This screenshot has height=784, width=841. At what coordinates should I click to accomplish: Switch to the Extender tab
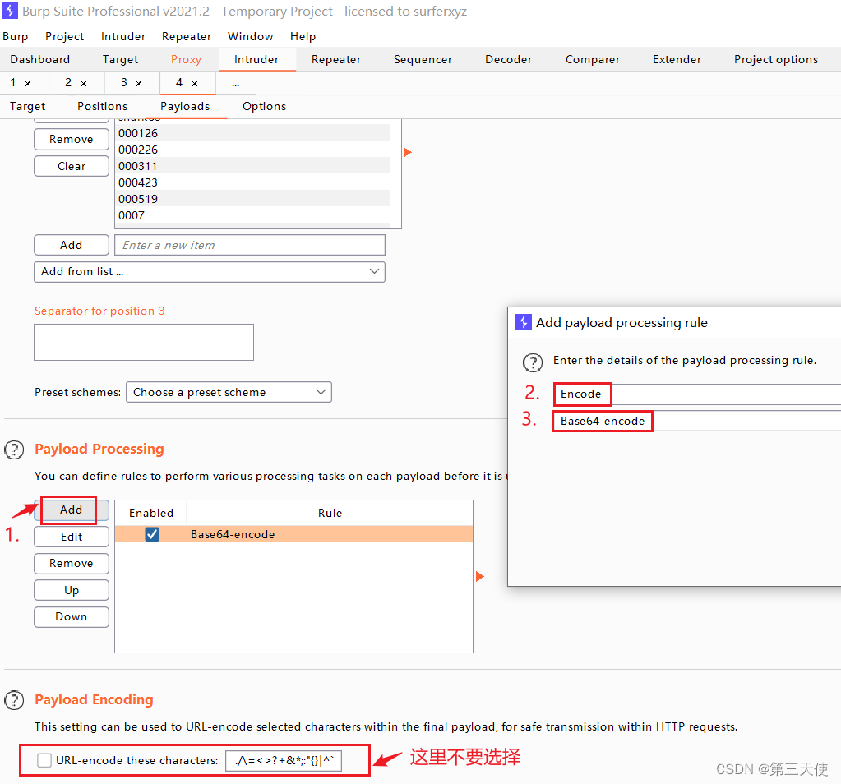coord(677,59)
